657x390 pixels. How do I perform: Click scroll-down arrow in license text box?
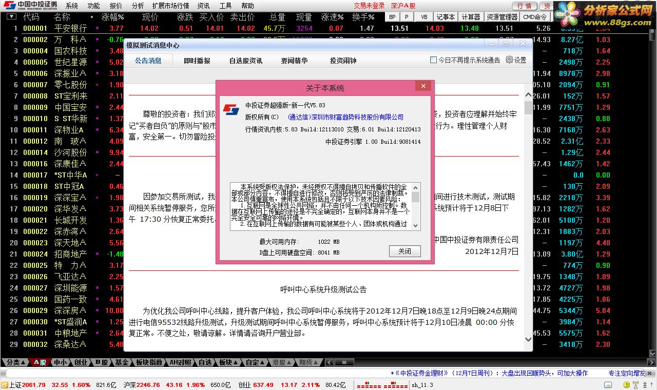click(x=415, y=225)
